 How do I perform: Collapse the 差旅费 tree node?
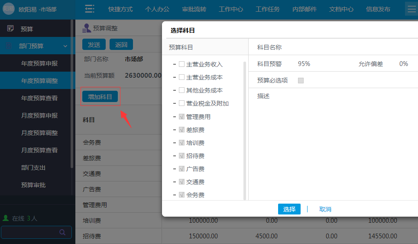click(x=174, y=130)
